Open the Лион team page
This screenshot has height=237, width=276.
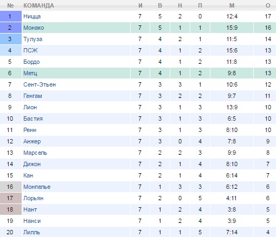30,107
